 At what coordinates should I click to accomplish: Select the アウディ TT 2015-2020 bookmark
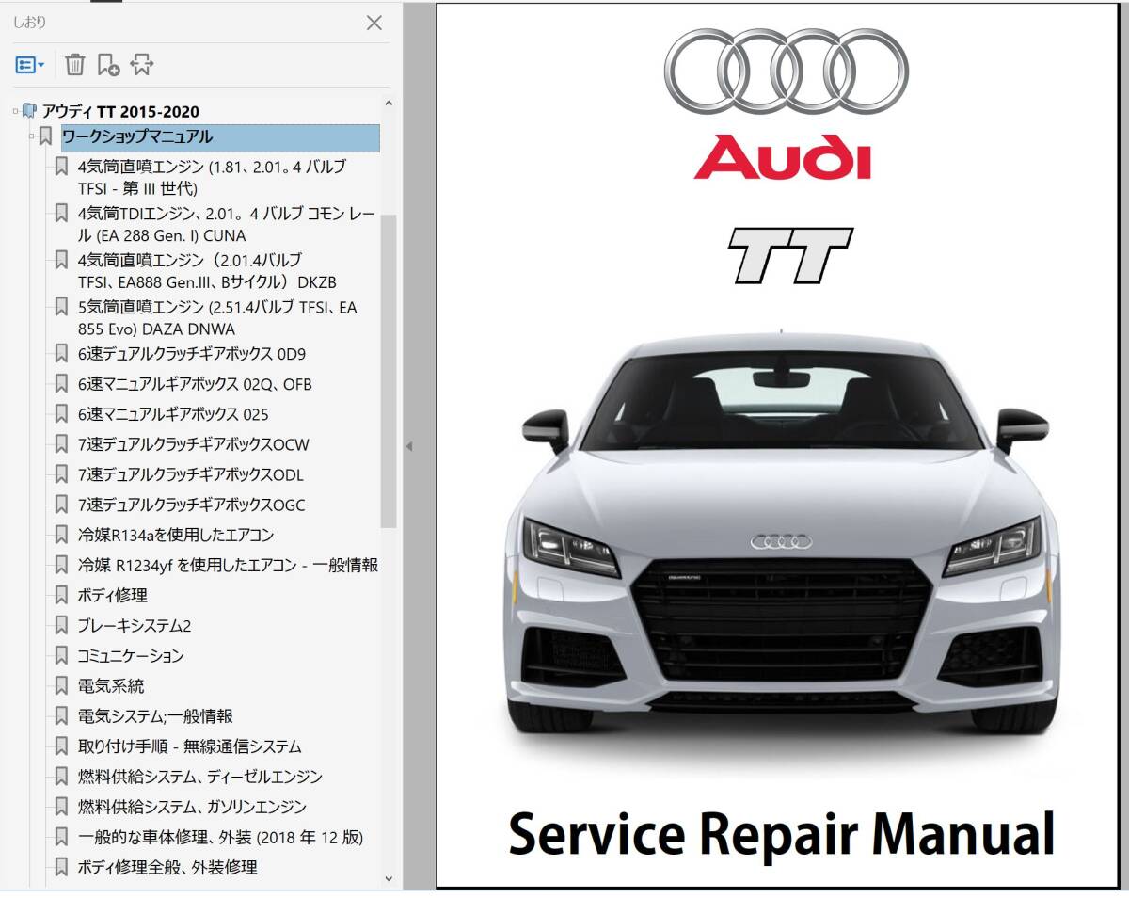[x=120, y=111]
